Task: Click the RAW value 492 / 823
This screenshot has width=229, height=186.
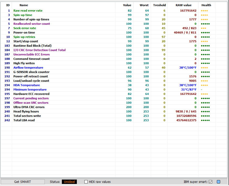Action: pyautogui.click(x=189, y=28)
